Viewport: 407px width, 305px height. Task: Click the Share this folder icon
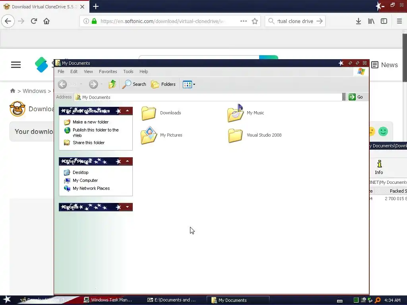(67, 143)
